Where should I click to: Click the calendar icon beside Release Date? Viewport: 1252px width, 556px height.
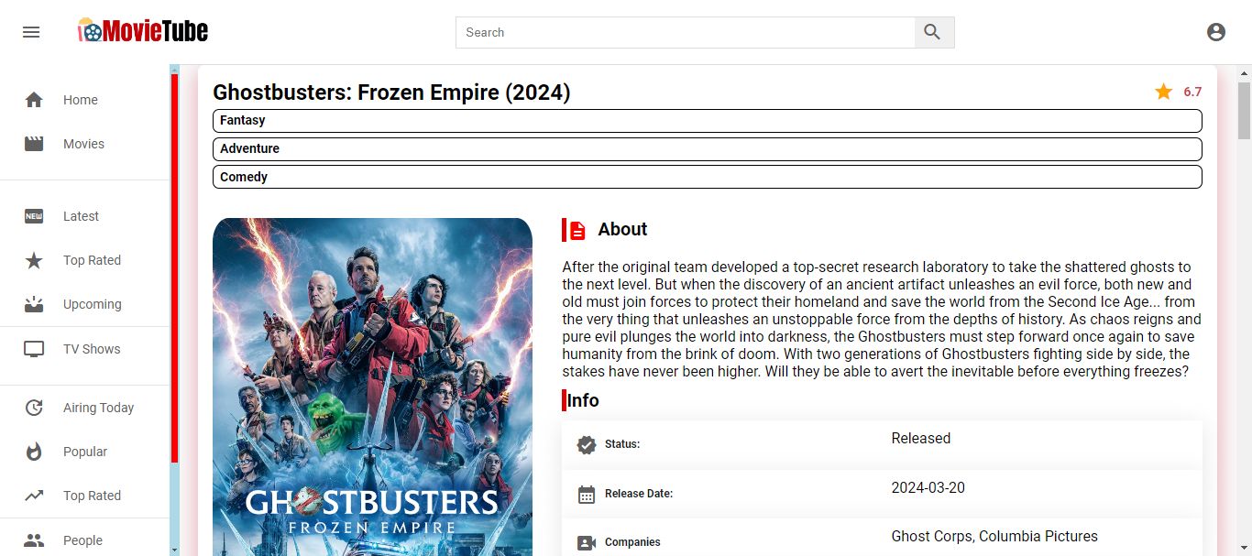tap(587, 495)
